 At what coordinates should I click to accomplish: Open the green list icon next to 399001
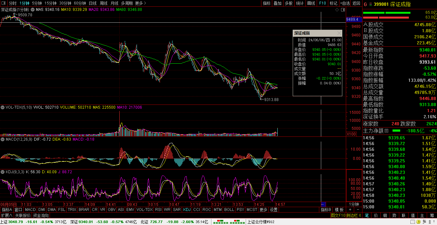pos(371,4)
